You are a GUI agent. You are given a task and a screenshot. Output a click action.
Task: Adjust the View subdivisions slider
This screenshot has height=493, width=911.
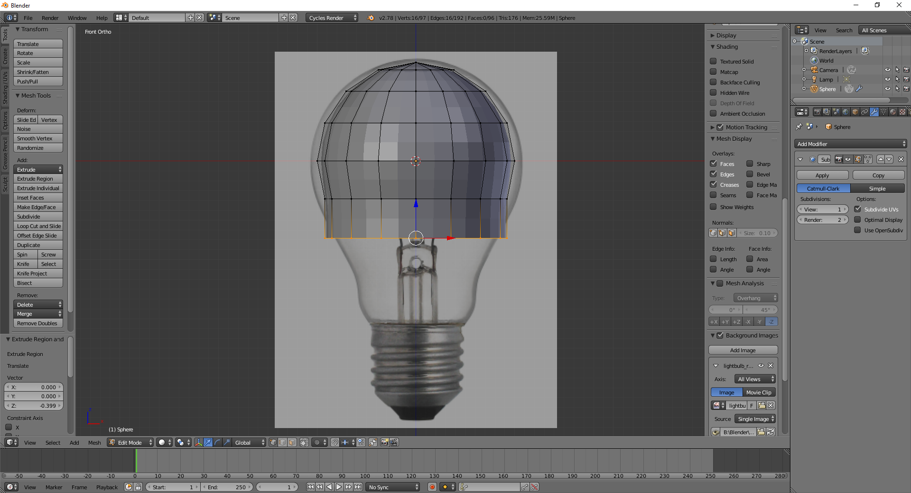pos(822,209)
